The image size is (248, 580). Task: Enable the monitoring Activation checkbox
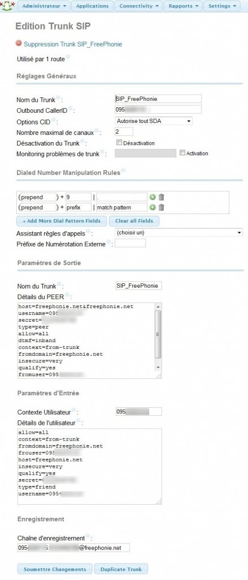click(x=182, y=152)
